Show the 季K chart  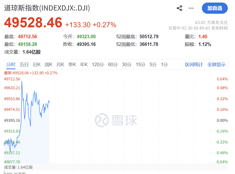coord(72,64)
